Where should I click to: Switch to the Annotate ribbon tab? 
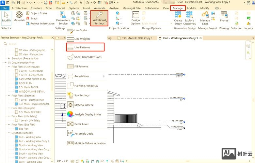(x=100, y=8)
